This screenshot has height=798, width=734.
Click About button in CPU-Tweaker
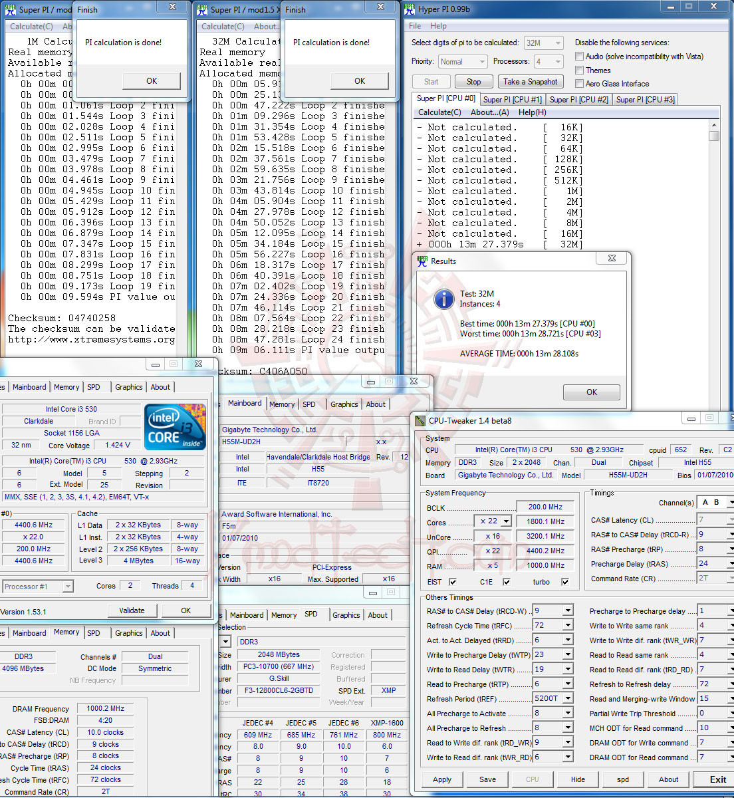point(668,779)
